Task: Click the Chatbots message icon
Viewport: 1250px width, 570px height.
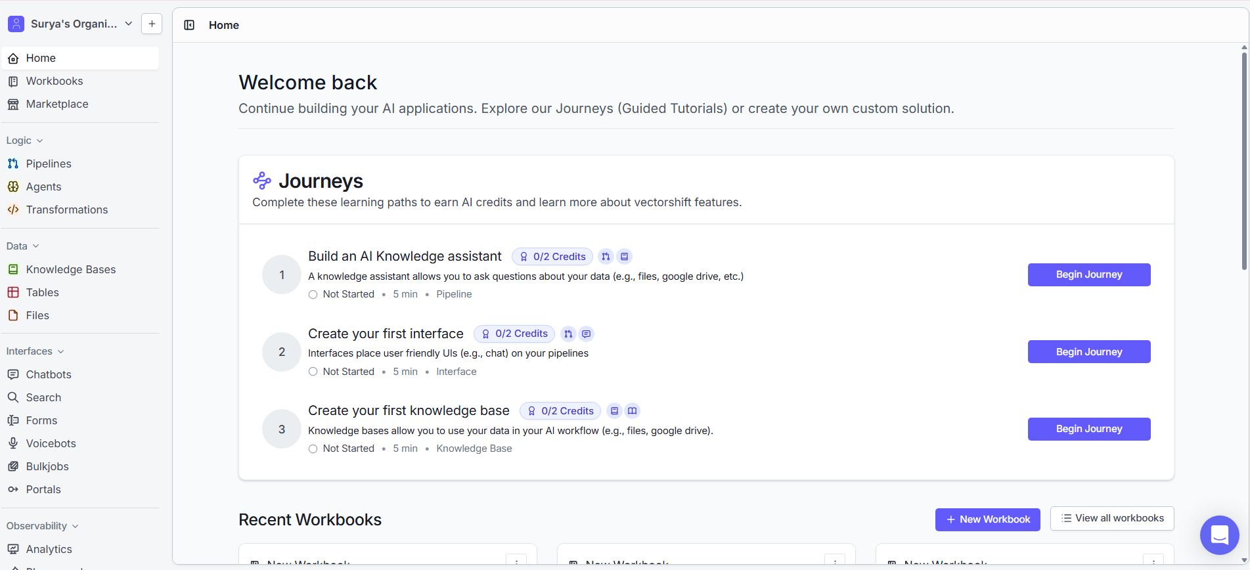Action: [x=13, y=374]
